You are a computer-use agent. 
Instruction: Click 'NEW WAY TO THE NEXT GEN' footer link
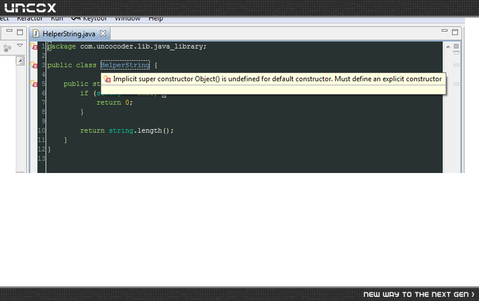[419, 295]
